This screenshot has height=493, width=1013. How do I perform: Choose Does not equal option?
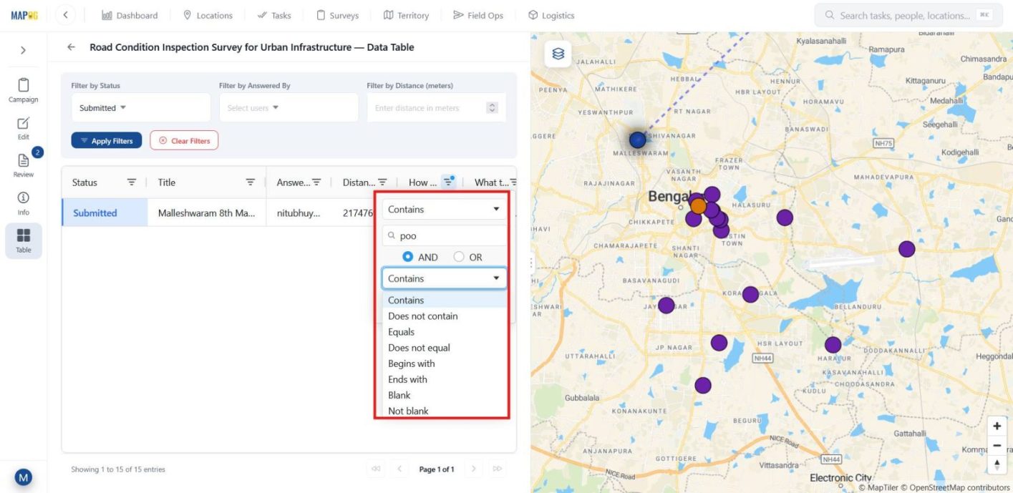pyautogui.click(x=444, y=348)
